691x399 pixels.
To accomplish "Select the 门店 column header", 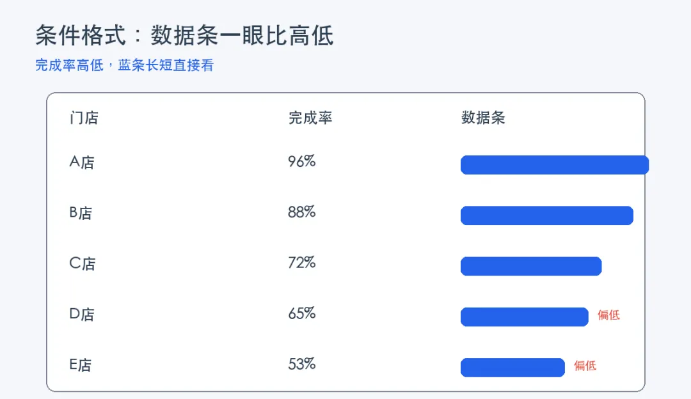I will pos(84,118).
